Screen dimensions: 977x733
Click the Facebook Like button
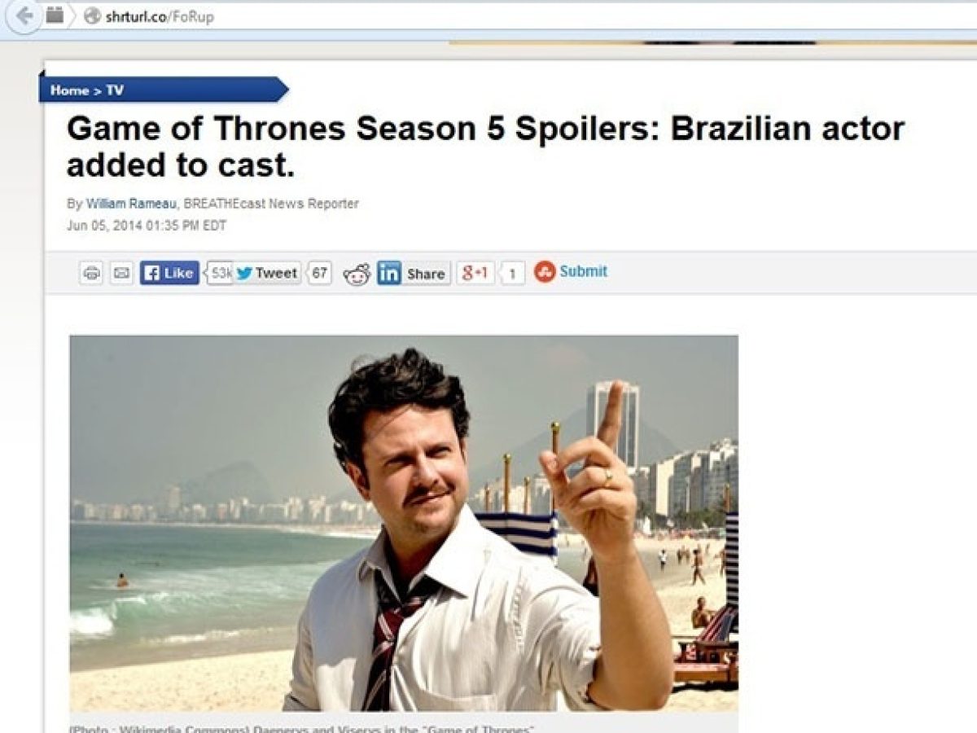[169, 273]
